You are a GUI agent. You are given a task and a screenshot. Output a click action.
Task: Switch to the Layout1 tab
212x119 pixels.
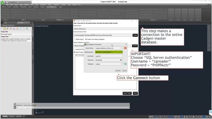coord(12,116)
